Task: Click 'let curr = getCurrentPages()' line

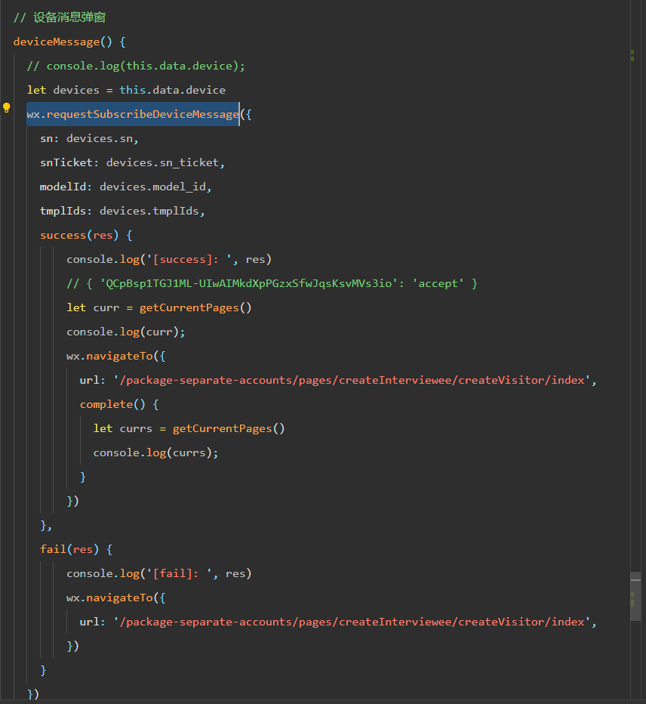Action: pos(158,308)
